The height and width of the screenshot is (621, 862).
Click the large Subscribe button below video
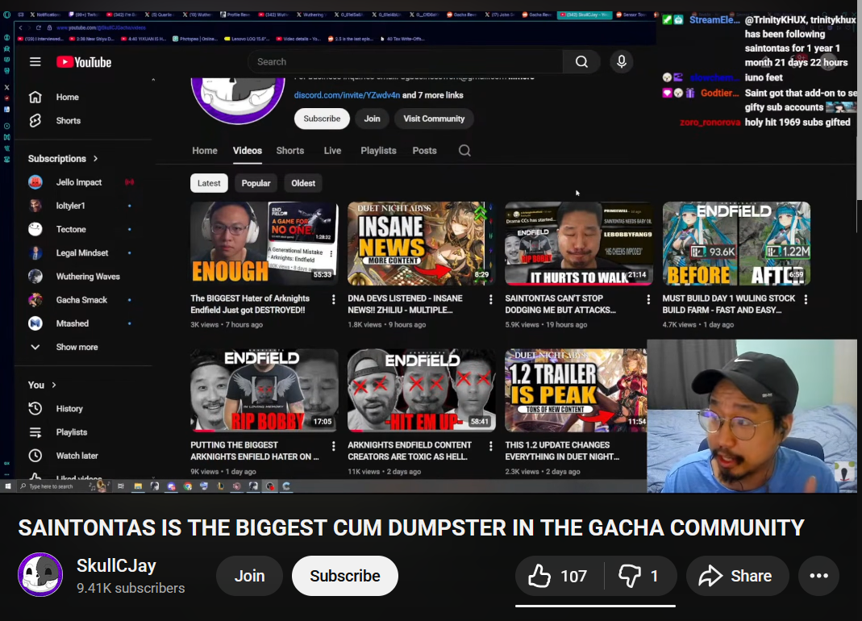[x=344, y=576]
